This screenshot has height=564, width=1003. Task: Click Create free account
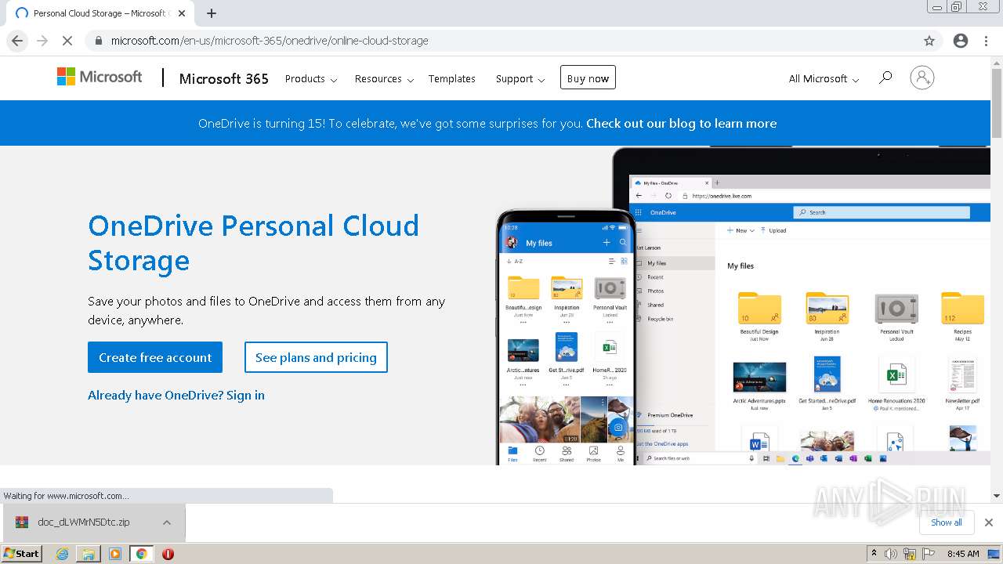pos(155,357)
